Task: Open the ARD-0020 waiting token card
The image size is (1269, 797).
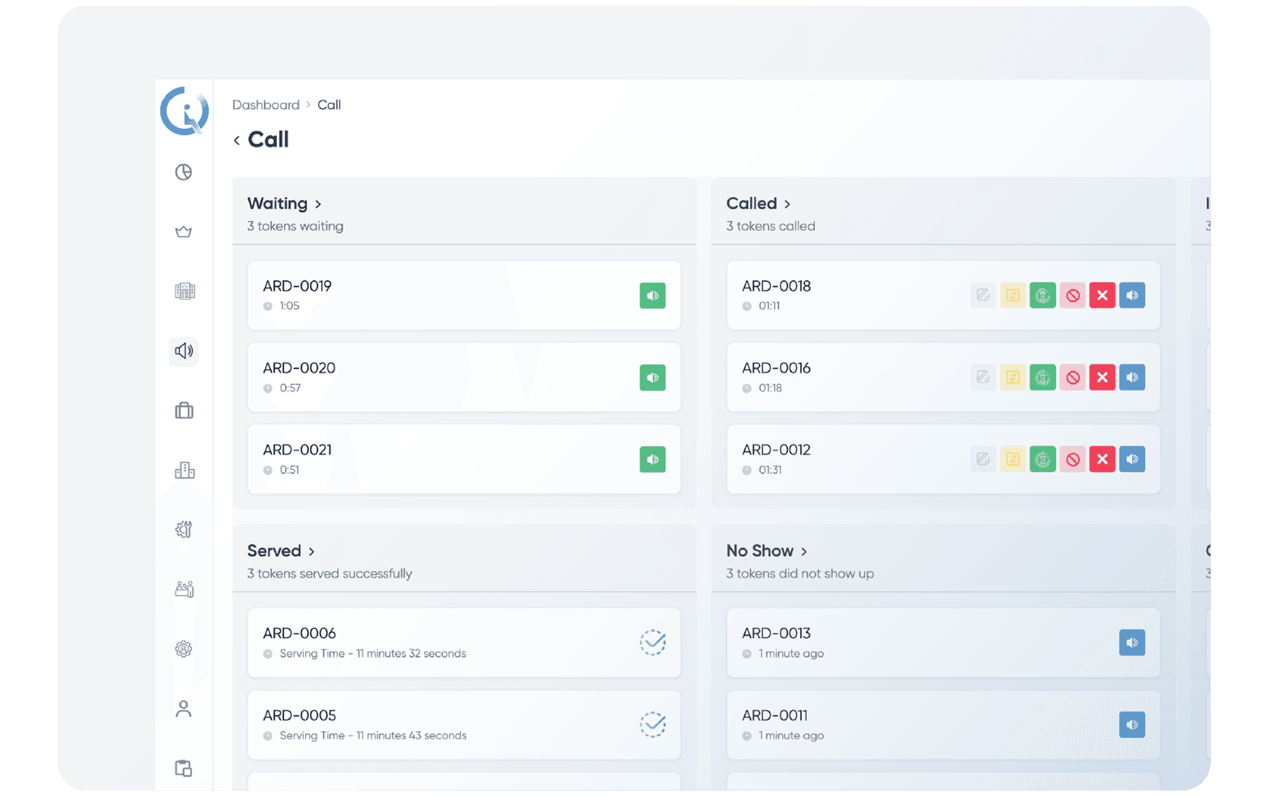Action: click(x=432, y=377)
